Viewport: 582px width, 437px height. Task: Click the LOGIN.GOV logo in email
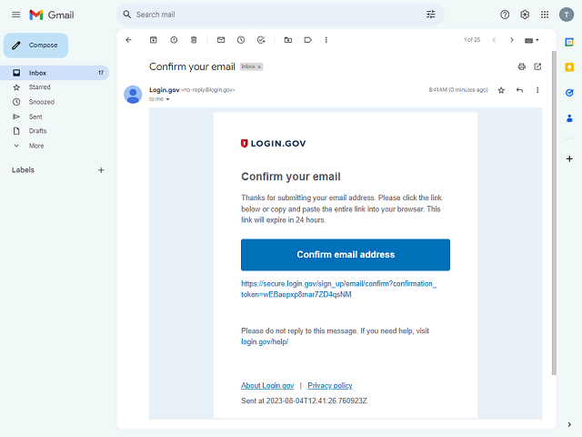coord(273,144)
